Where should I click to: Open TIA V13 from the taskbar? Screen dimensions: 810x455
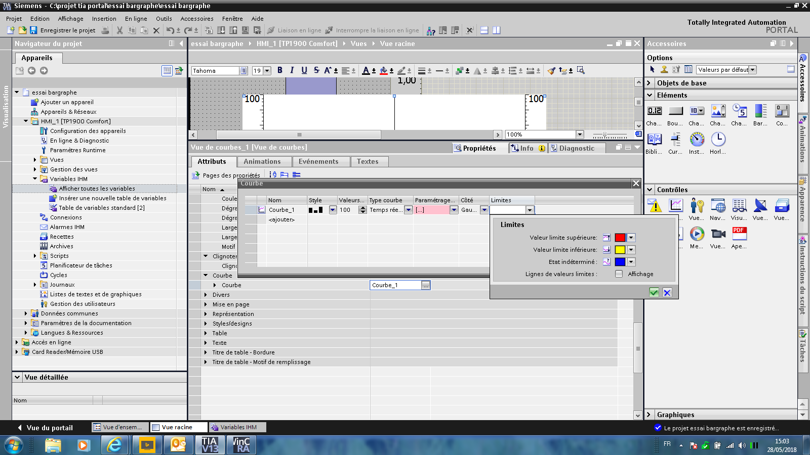click(210, 445)
